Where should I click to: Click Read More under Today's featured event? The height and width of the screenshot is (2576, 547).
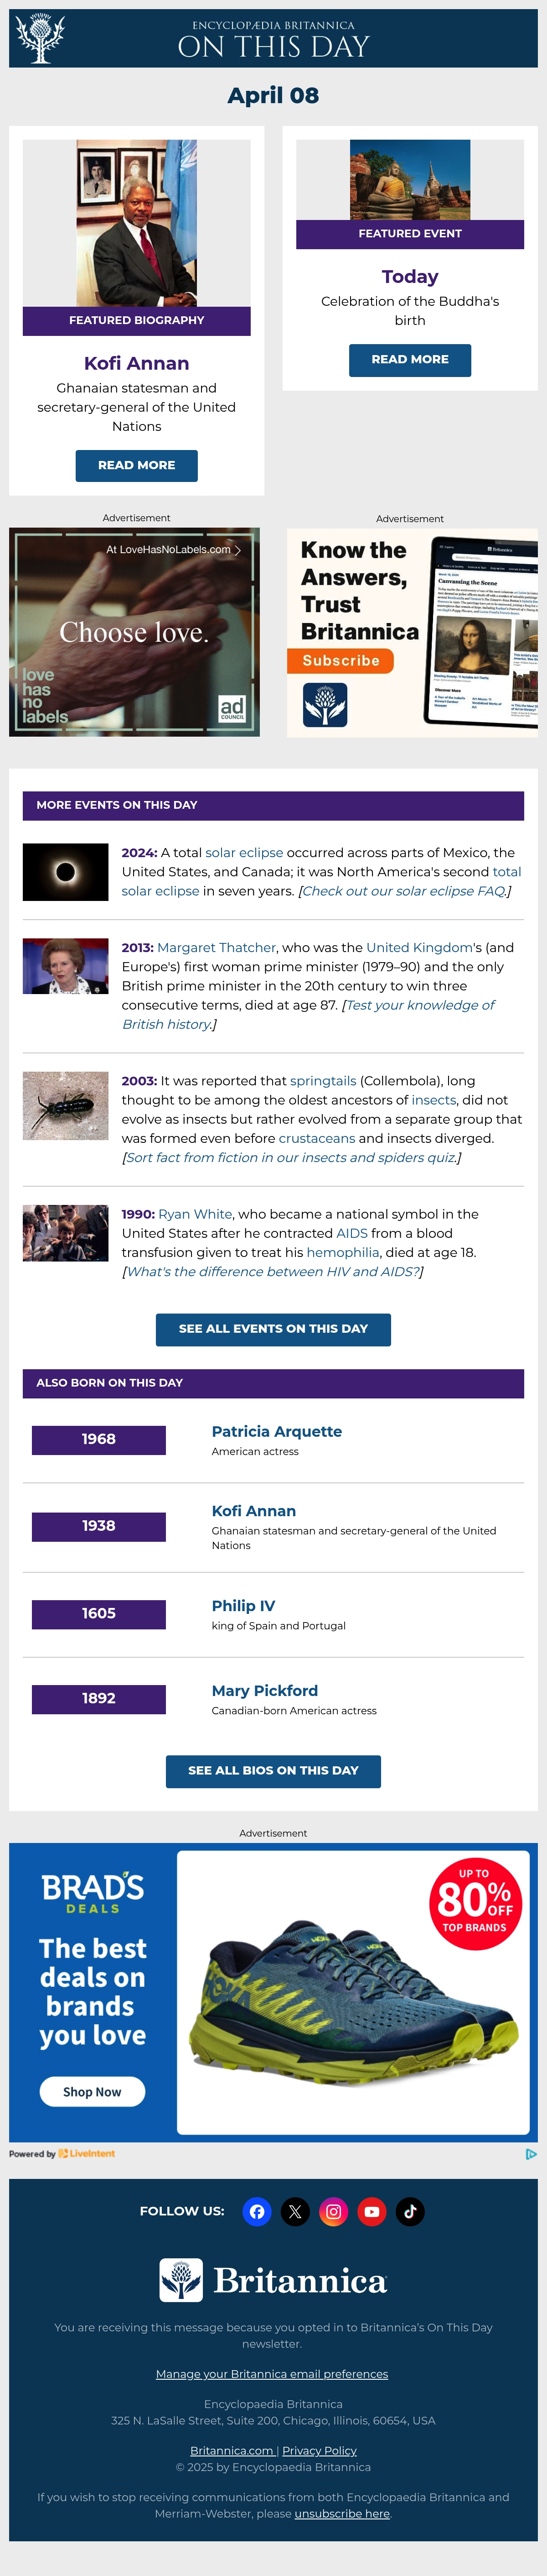tap(410, 360)
